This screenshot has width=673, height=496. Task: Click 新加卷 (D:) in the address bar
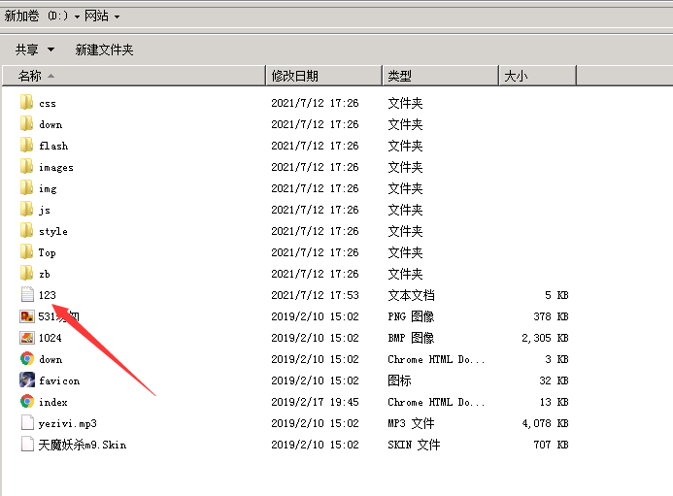click(x=37, y=17)
